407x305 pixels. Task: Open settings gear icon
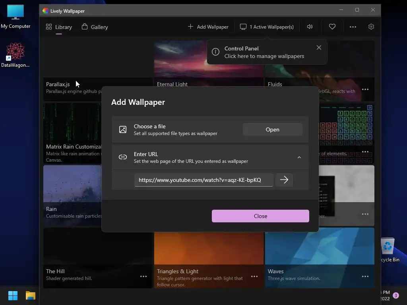[371, 27]
